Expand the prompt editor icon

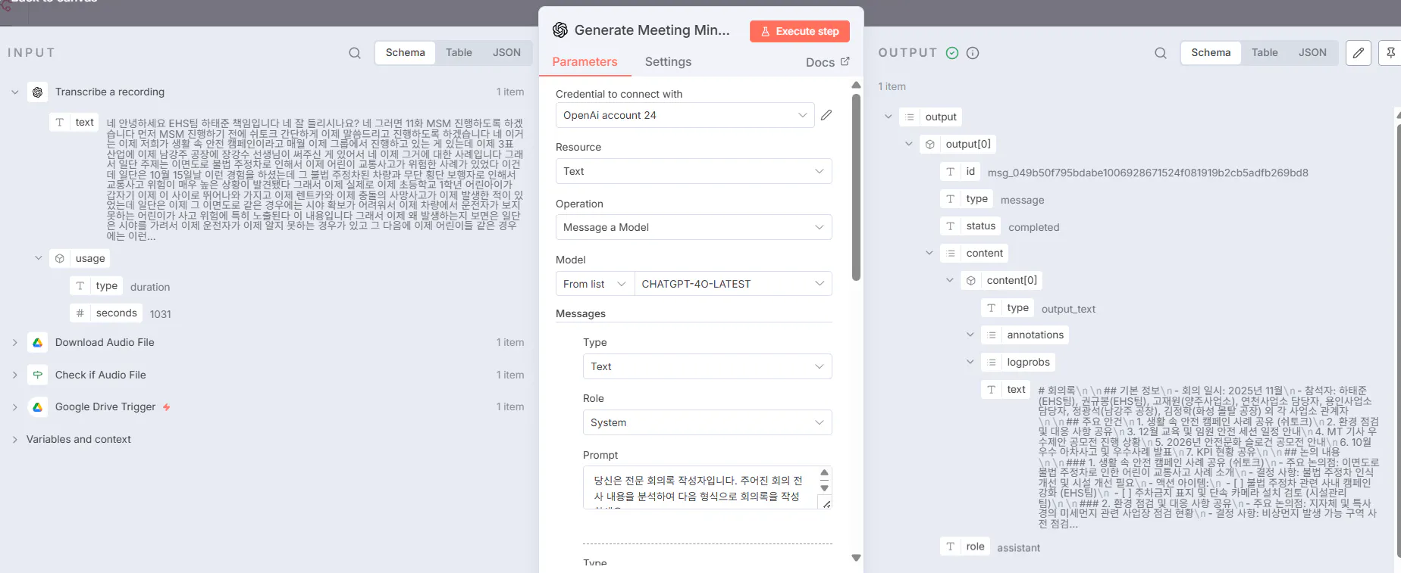click(x=826, y=503)
